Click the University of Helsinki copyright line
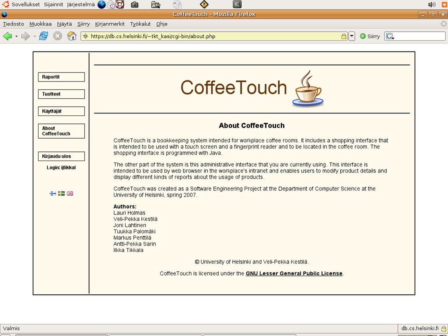Viewport: 448px width, 336px height. tap(252, 262)
